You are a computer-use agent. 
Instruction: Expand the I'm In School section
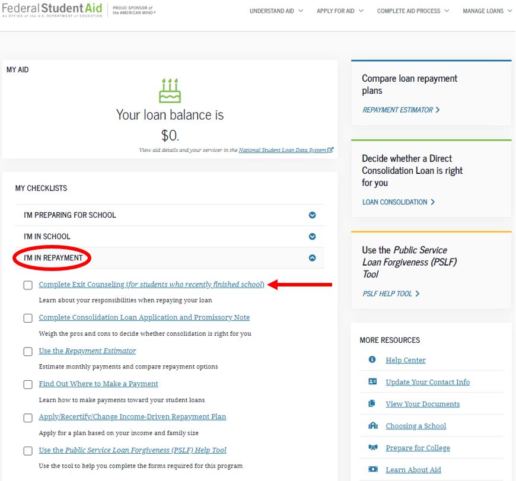coord(313,237)
